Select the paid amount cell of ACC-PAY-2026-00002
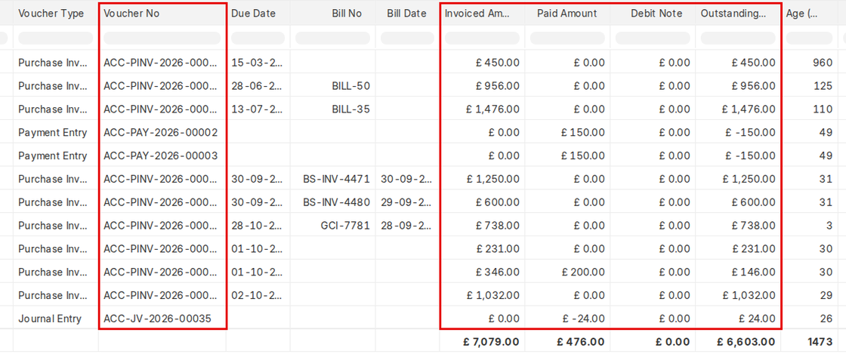 [x=567, y=132]
